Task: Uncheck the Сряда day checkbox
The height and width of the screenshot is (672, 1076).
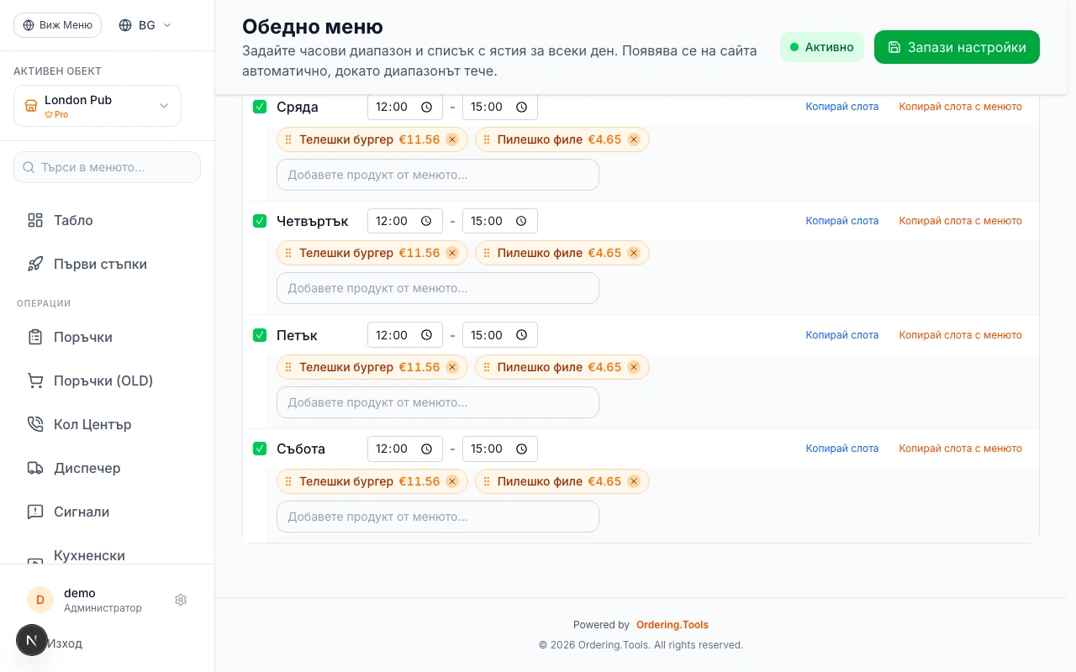Action: (260, 107)
